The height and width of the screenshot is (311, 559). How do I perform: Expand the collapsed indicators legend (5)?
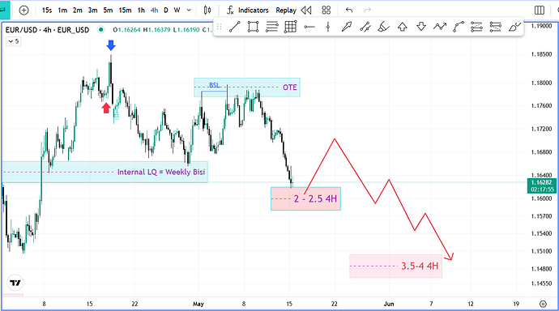point(14,41)
